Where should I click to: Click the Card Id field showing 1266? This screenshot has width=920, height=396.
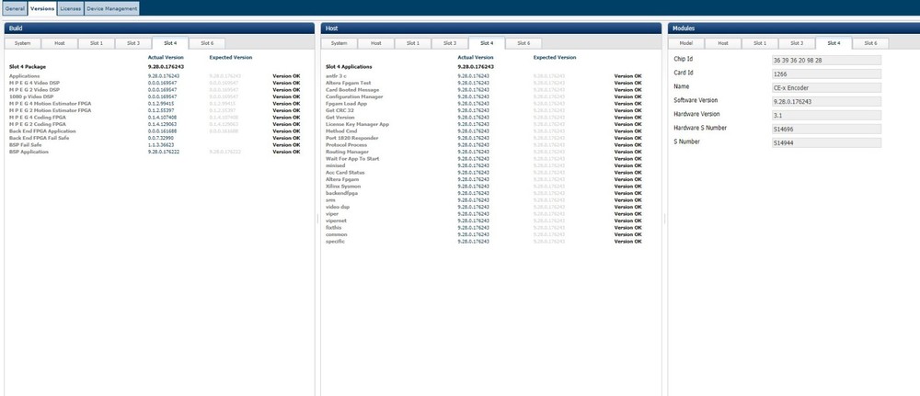(x=826, y=74)
